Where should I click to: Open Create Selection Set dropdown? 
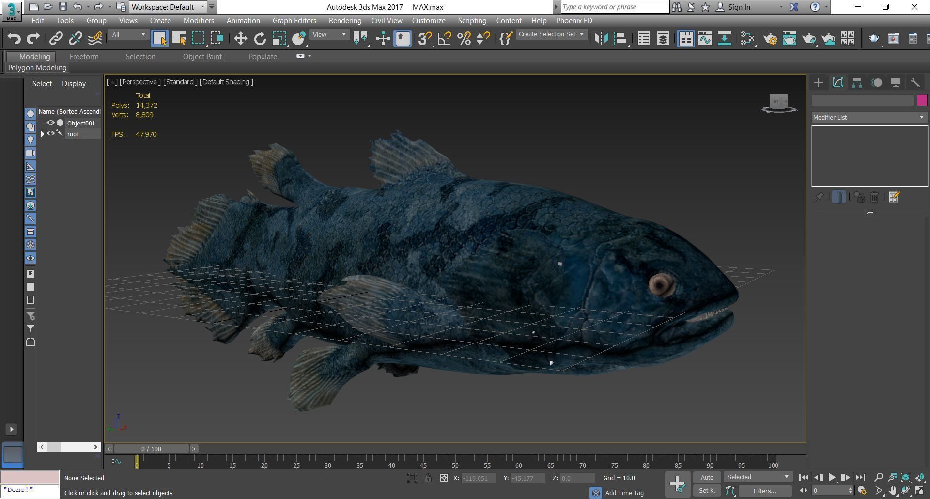pos(551,34)
